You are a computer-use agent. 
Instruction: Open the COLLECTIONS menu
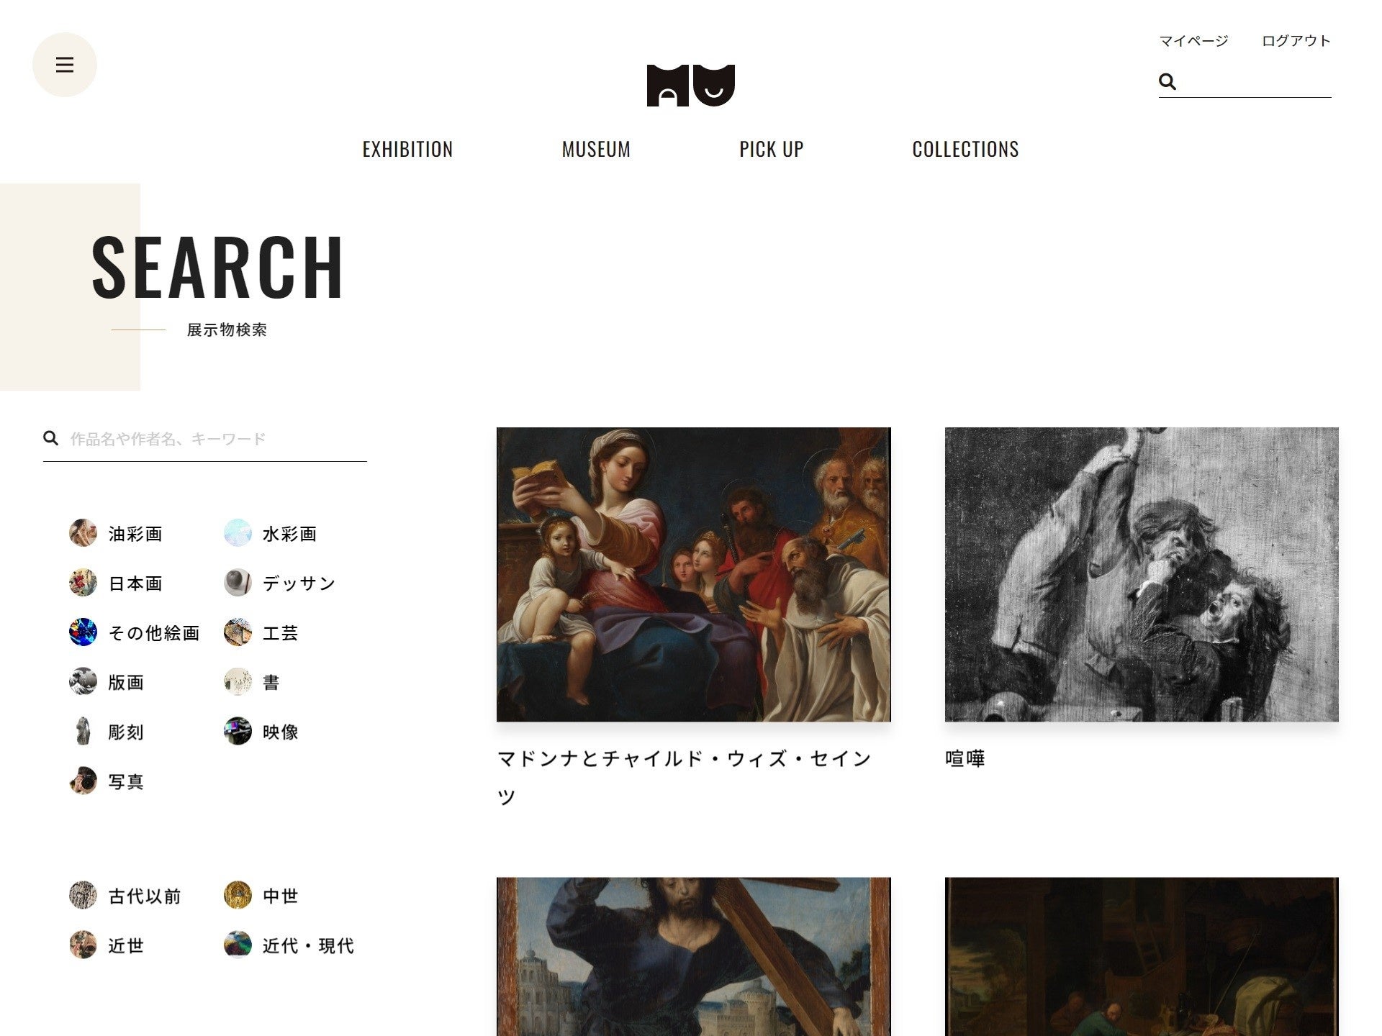tap(965, 150)
